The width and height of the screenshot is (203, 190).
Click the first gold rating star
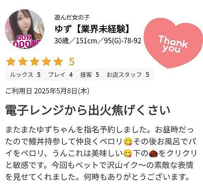tap(11, 62)
